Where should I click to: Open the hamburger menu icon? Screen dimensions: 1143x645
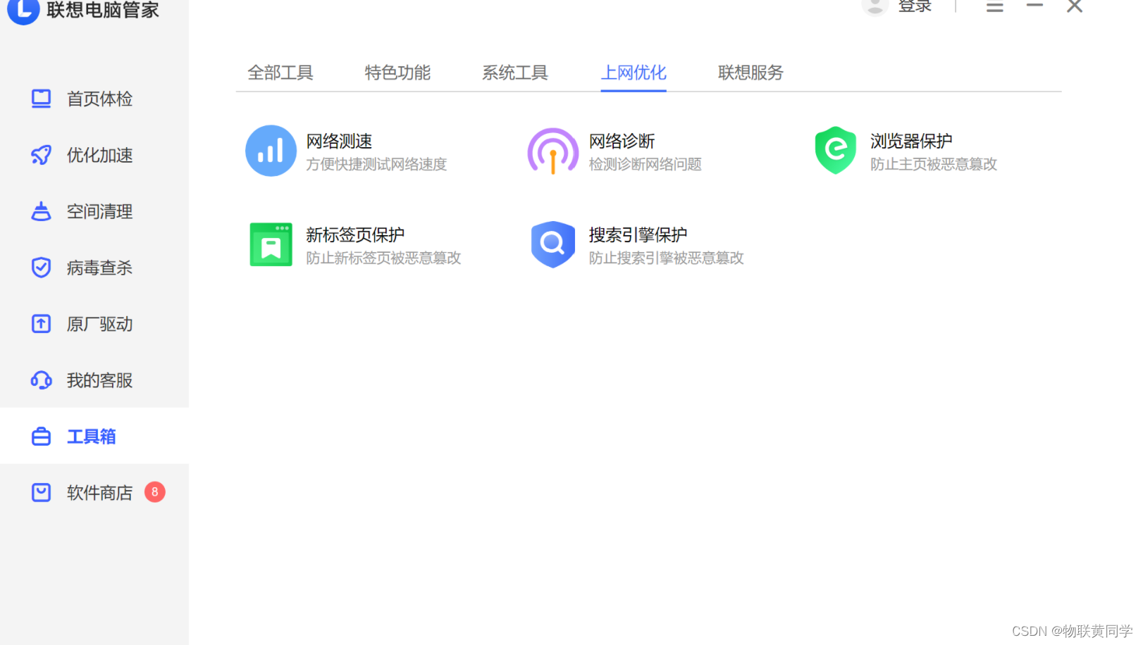pyautogui.click(x=995, y=7)
